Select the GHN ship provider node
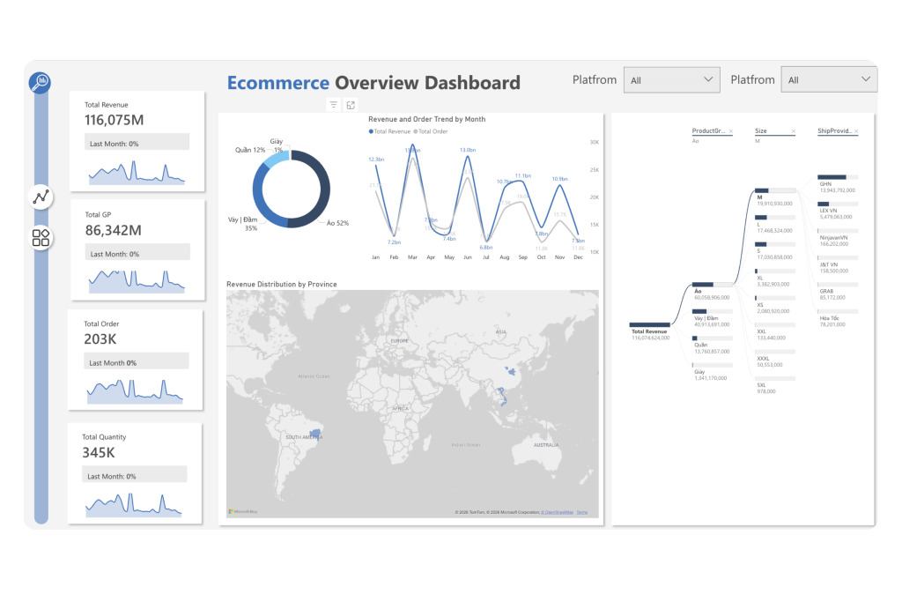 (x=832, y=177)
